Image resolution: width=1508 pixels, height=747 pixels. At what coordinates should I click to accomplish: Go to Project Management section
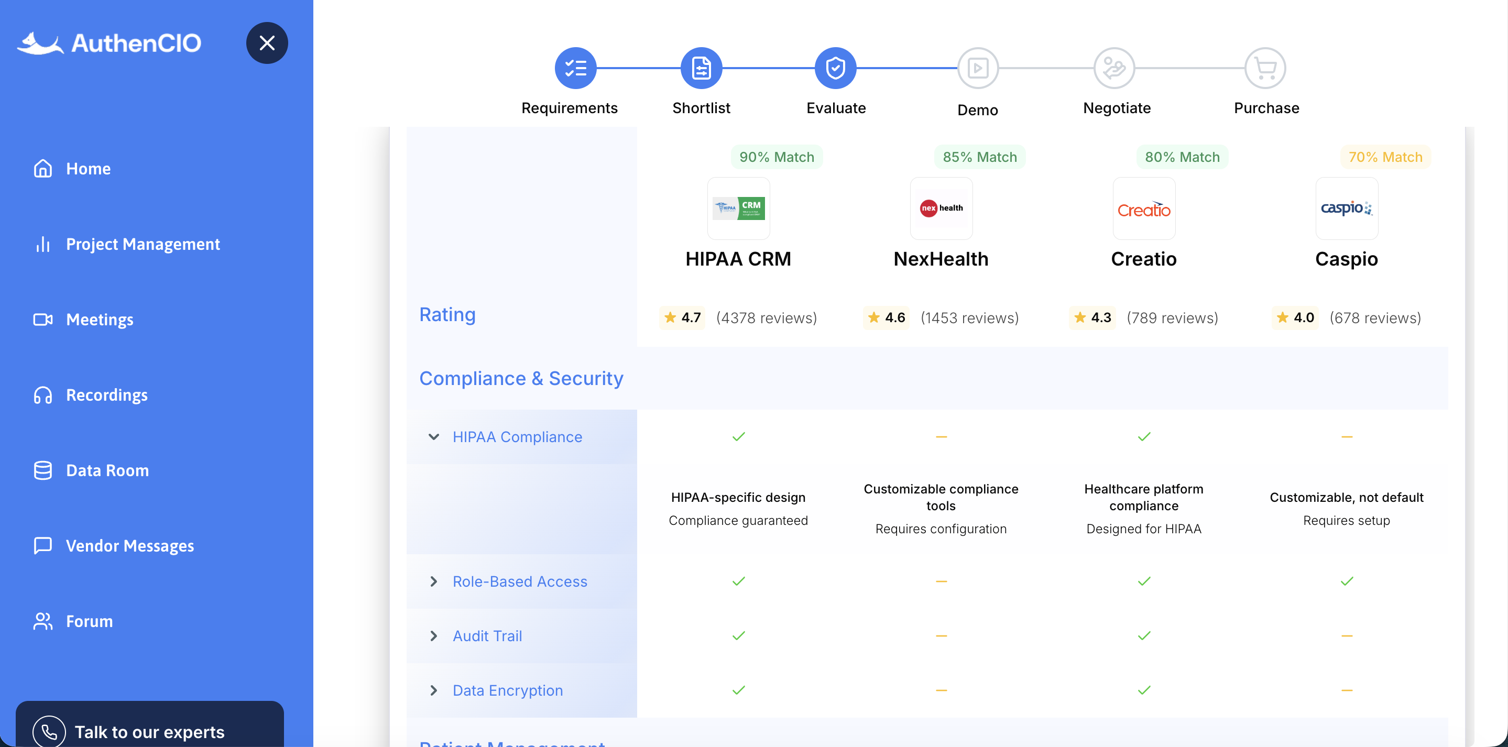(142, 244)
